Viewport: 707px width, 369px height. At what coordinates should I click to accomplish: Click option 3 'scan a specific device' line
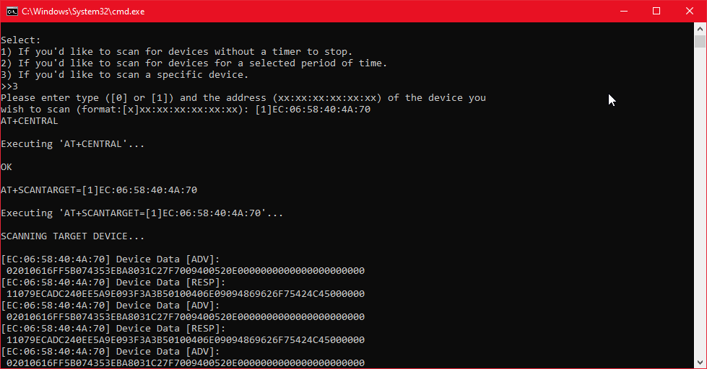tap(124, 75)
